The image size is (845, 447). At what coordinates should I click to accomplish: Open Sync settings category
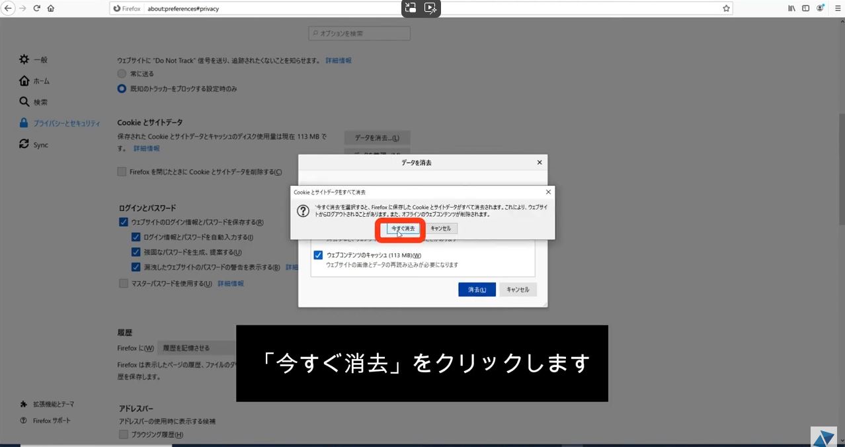[34, 144]
